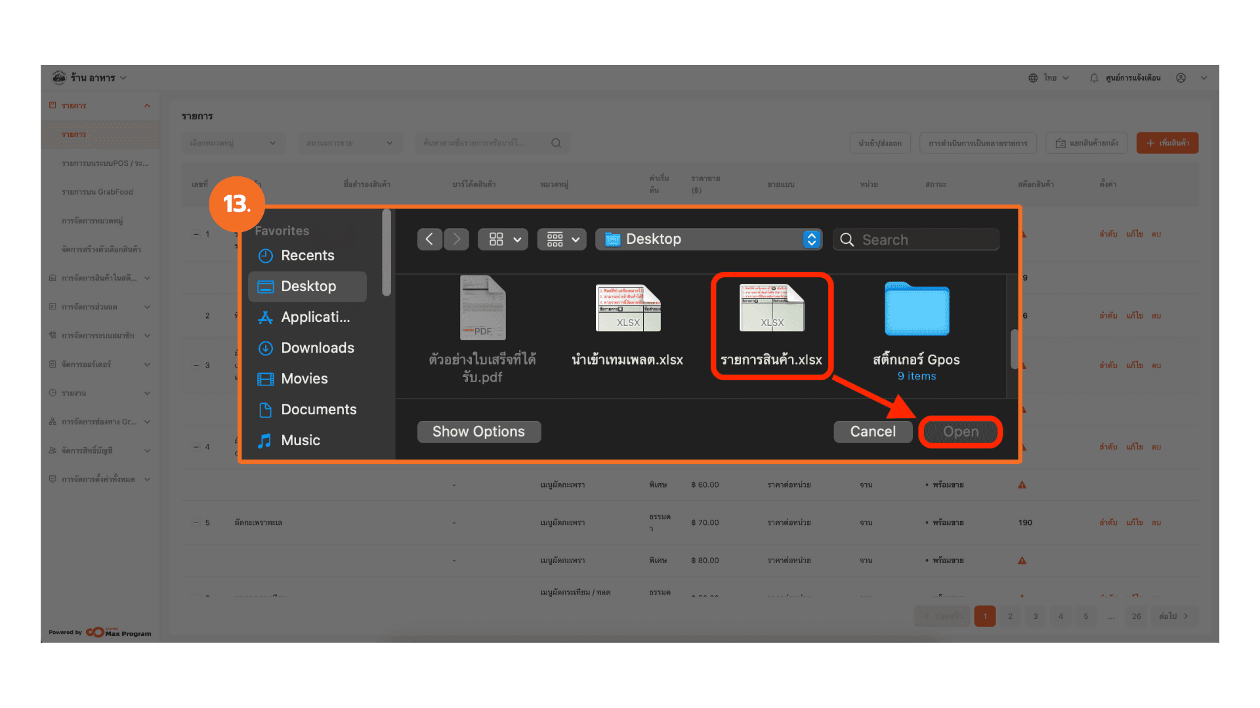Go to Downloads in the sidebar
The height and width of the screenshot is (708, 1260).
pos(317,348)
